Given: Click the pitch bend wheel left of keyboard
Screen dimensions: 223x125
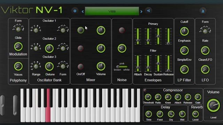Looking at the screenshot, I should coord(2,105).
